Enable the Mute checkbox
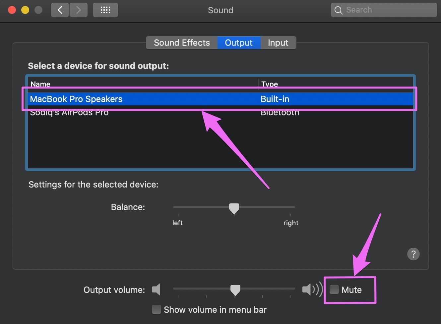 (x=334, y=290)
